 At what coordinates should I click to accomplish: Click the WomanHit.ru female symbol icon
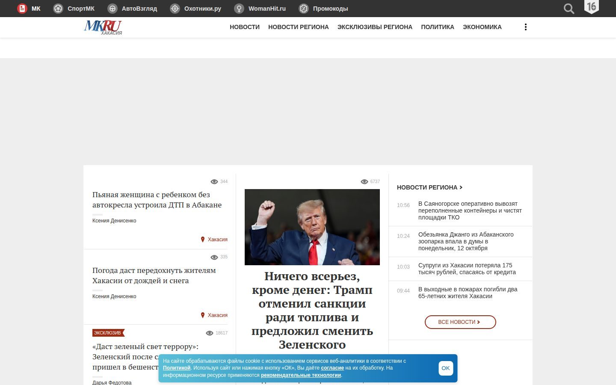[x=239, y=9]
